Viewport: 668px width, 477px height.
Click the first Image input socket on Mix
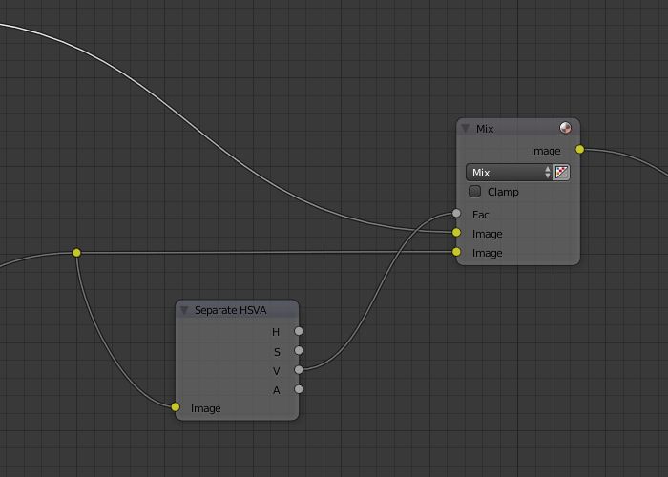click(456, 232)
